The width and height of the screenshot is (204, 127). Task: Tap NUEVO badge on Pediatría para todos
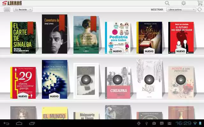[117, 51]
